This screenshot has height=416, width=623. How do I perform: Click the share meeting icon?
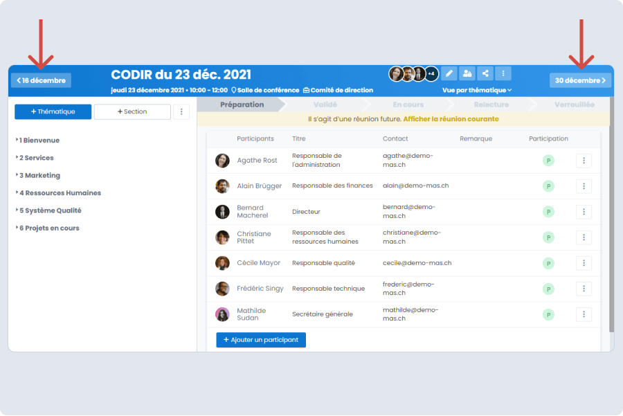(485, 73)
